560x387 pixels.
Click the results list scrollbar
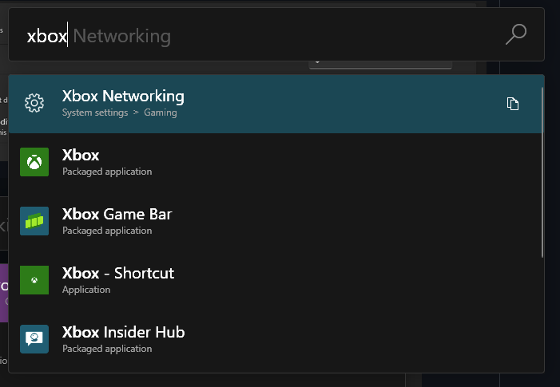tap(542, 172)
